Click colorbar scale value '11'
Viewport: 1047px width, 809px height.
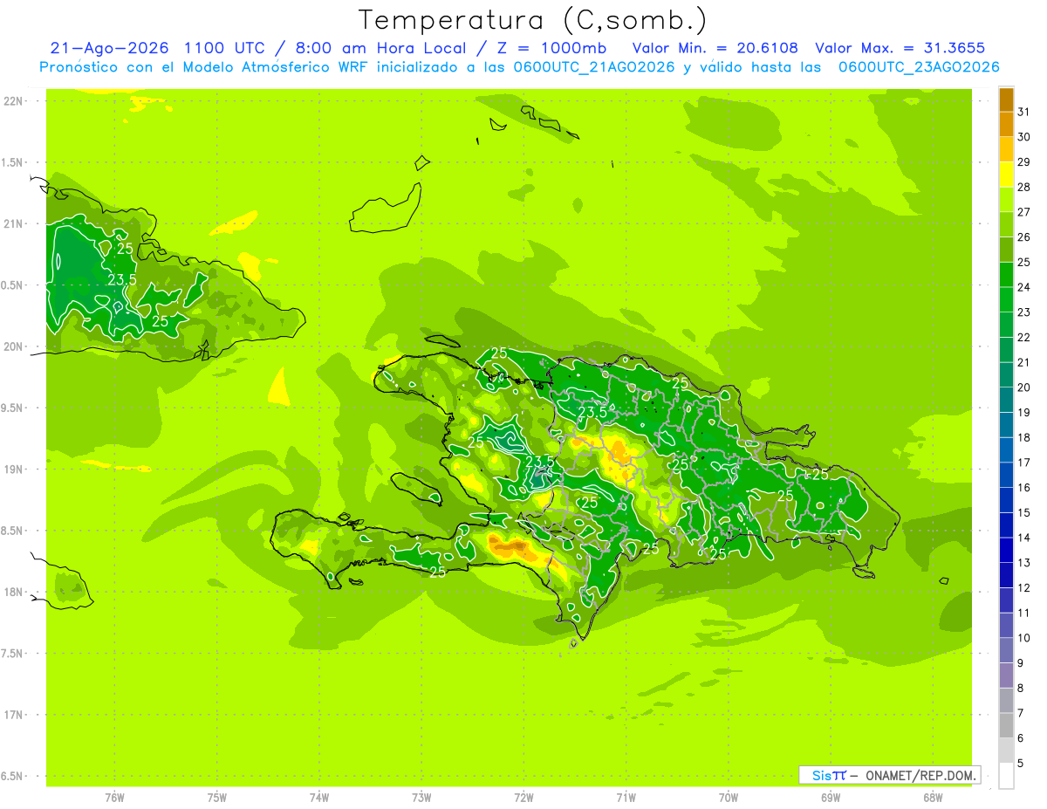click(x=1023, y=614)
